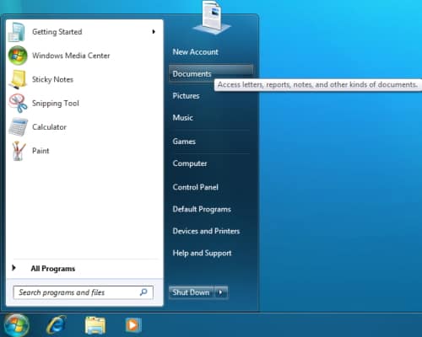Select the All Programs label
422x337 pixels.
pos(53,269)
